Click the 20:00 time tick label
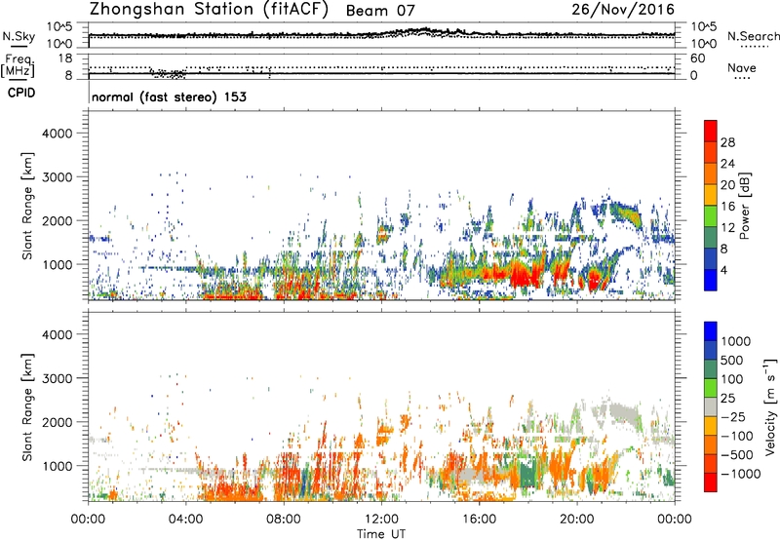 [576, 519]
